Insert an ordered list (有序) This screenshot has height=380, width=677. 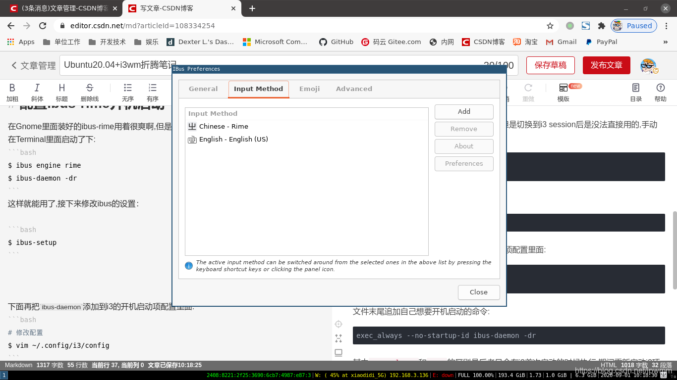click(153, 93)
